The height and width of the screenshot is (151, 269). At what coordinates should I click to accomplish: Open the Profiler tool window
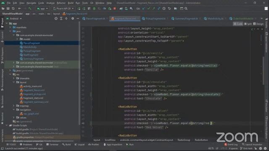pos(93,145)
